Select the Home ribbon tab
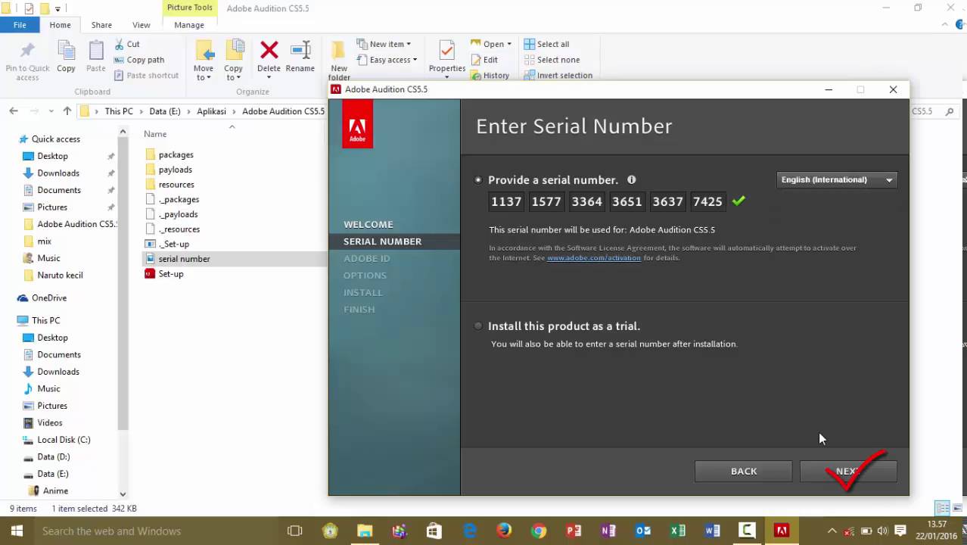Image resolution: width=967 pixels, height=545 pixels. tap(60, 25)
